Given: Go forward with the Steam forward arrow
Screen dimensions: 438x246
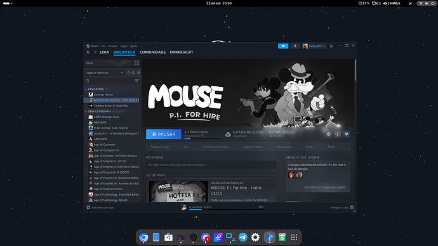Looking at the screenshot, I should click(95, 52).
